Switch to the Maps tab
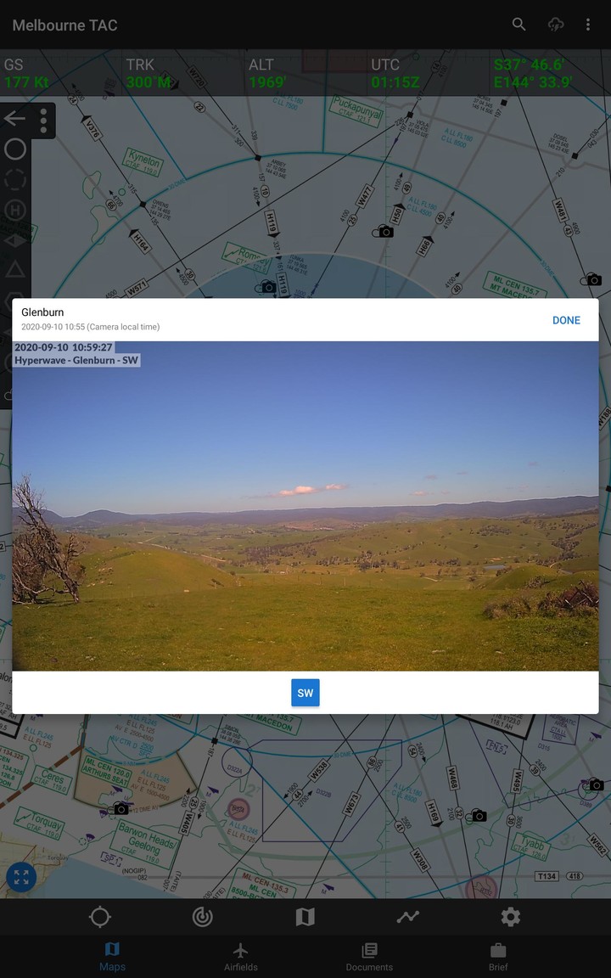Viewport: 611px width, 978px height. (x=112, y=957)
